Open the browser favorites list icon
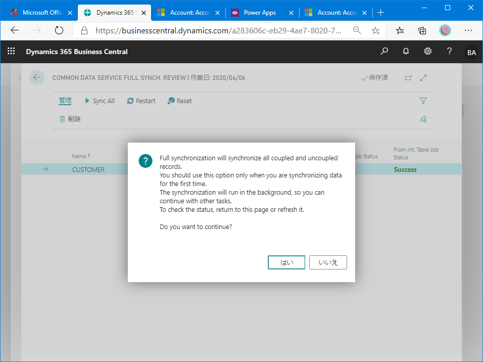The image size is (483, 362). pos(400,30)
